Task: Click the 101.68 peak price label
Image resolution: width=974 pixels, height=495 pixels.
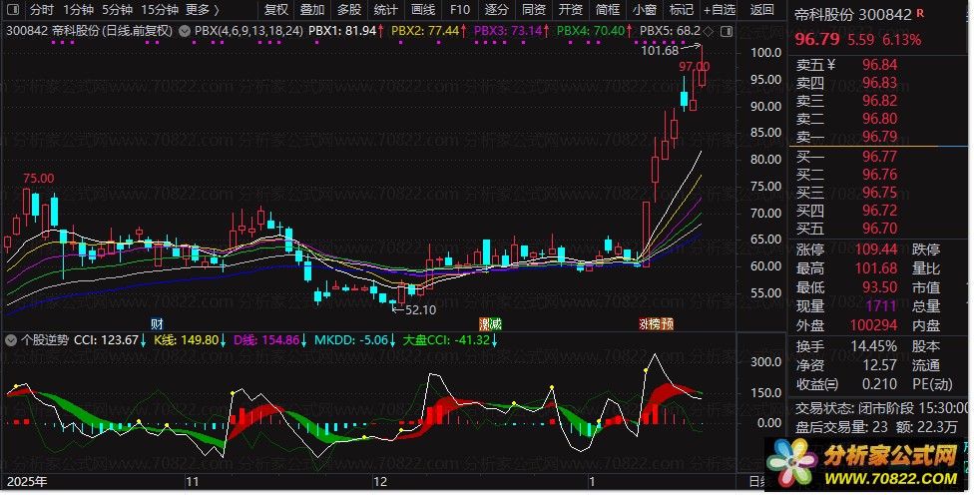Action: [660, 51]
